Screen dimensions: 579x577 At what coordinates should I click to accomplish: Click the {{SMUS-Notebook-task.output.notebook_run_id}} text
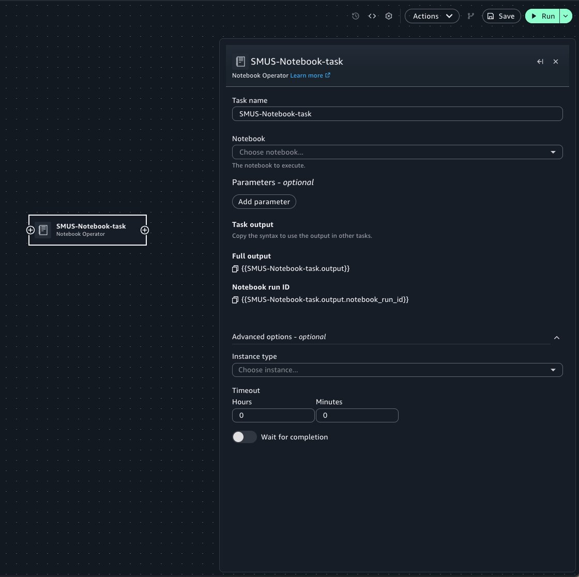click(325, 299)
